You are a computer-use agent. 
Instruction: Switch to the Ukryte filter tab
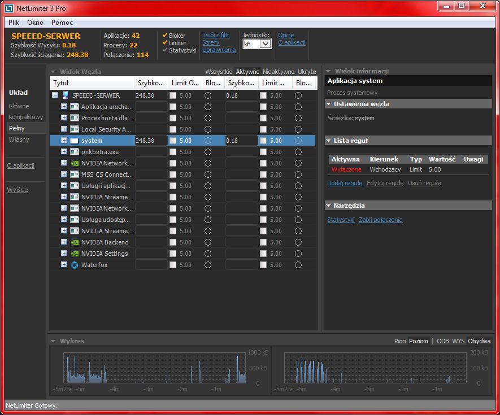[x=307, y=72]
